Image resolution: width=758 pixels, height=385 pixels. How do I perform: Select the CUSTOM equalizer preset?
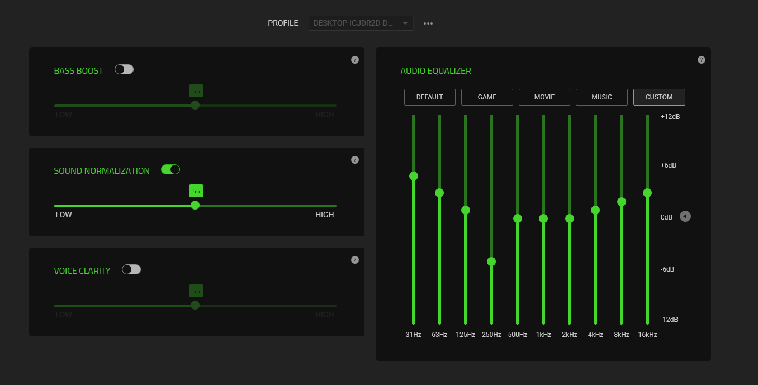[x=658, y=97]
